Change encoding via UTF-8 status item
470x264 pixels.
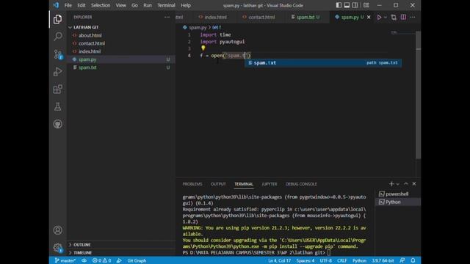[325, 261]
